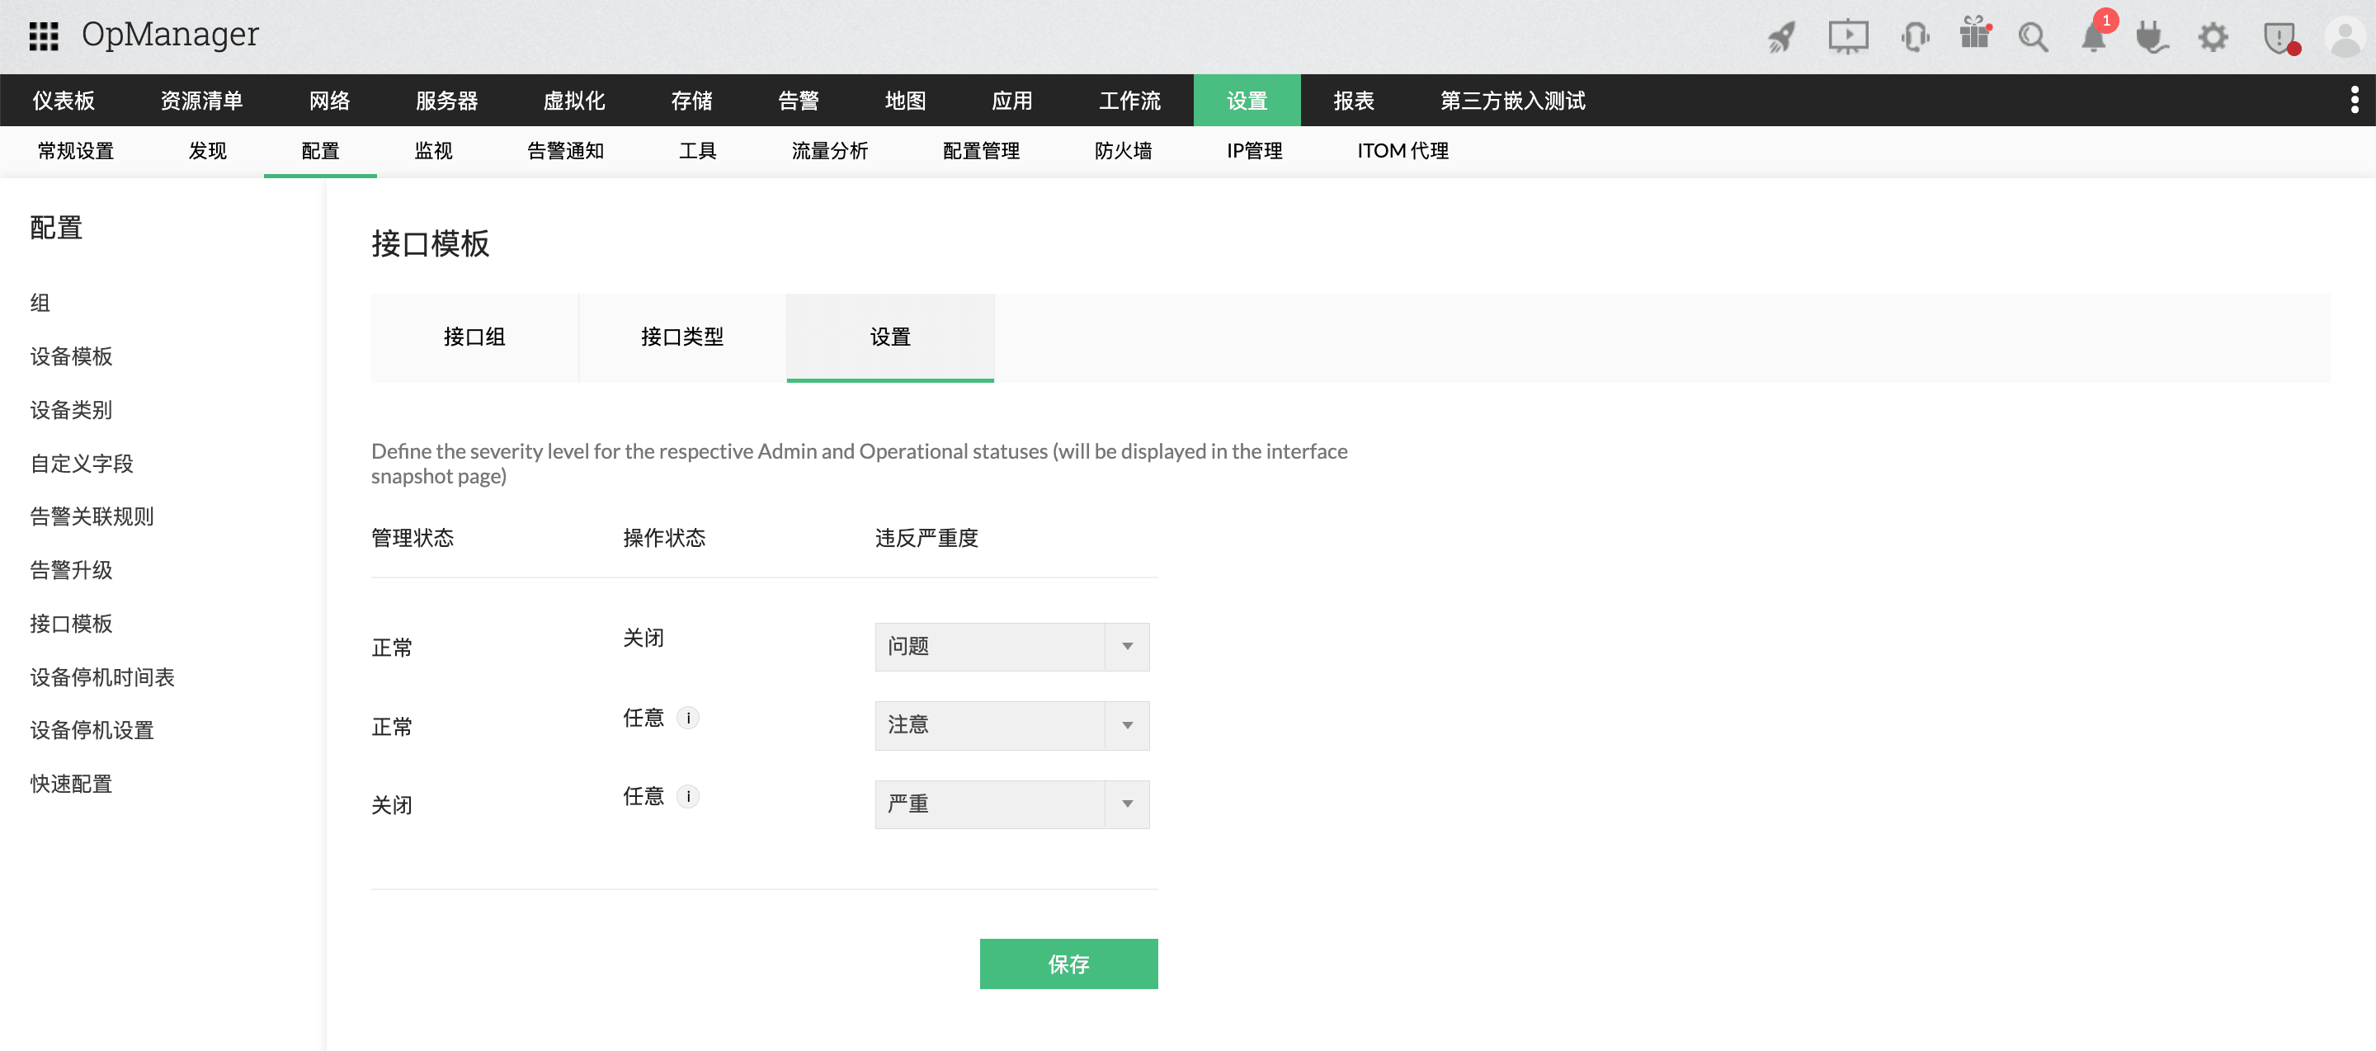Open 设备停机时间表 in the left sidebar

click(102, 676)
